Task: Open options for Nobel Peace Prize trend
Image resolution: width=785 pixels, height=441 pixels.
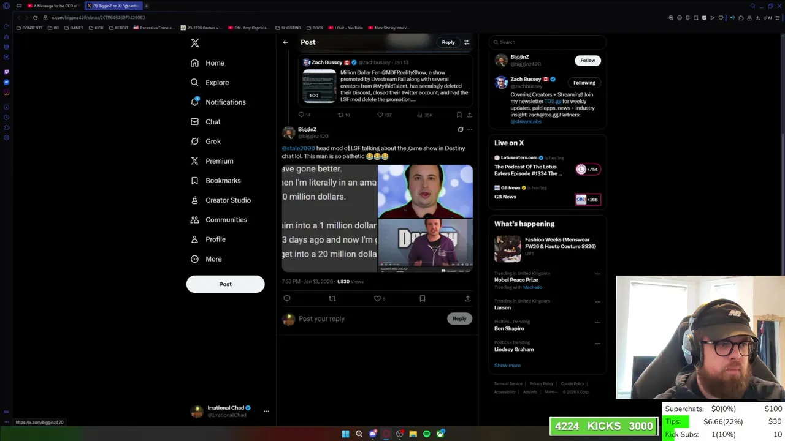Action: 598,274
